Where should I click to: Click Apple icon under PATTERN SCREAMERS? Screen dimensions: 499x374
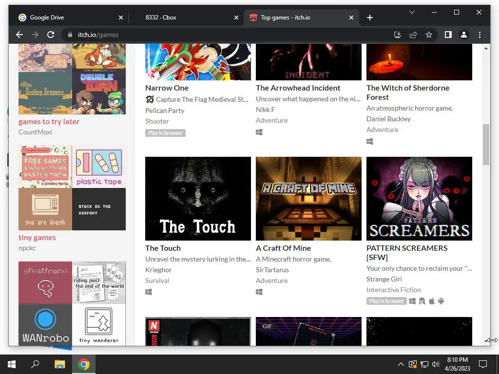pyautogui.click(x=432, y=301)
